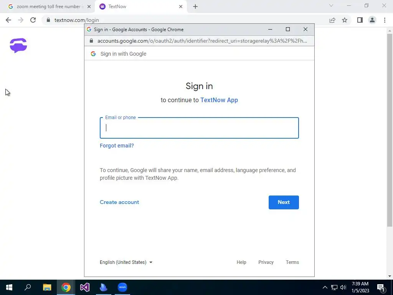Close the Google sign-in popup window
The height and width of the screenshot is (295, 393).
[305, 29]
